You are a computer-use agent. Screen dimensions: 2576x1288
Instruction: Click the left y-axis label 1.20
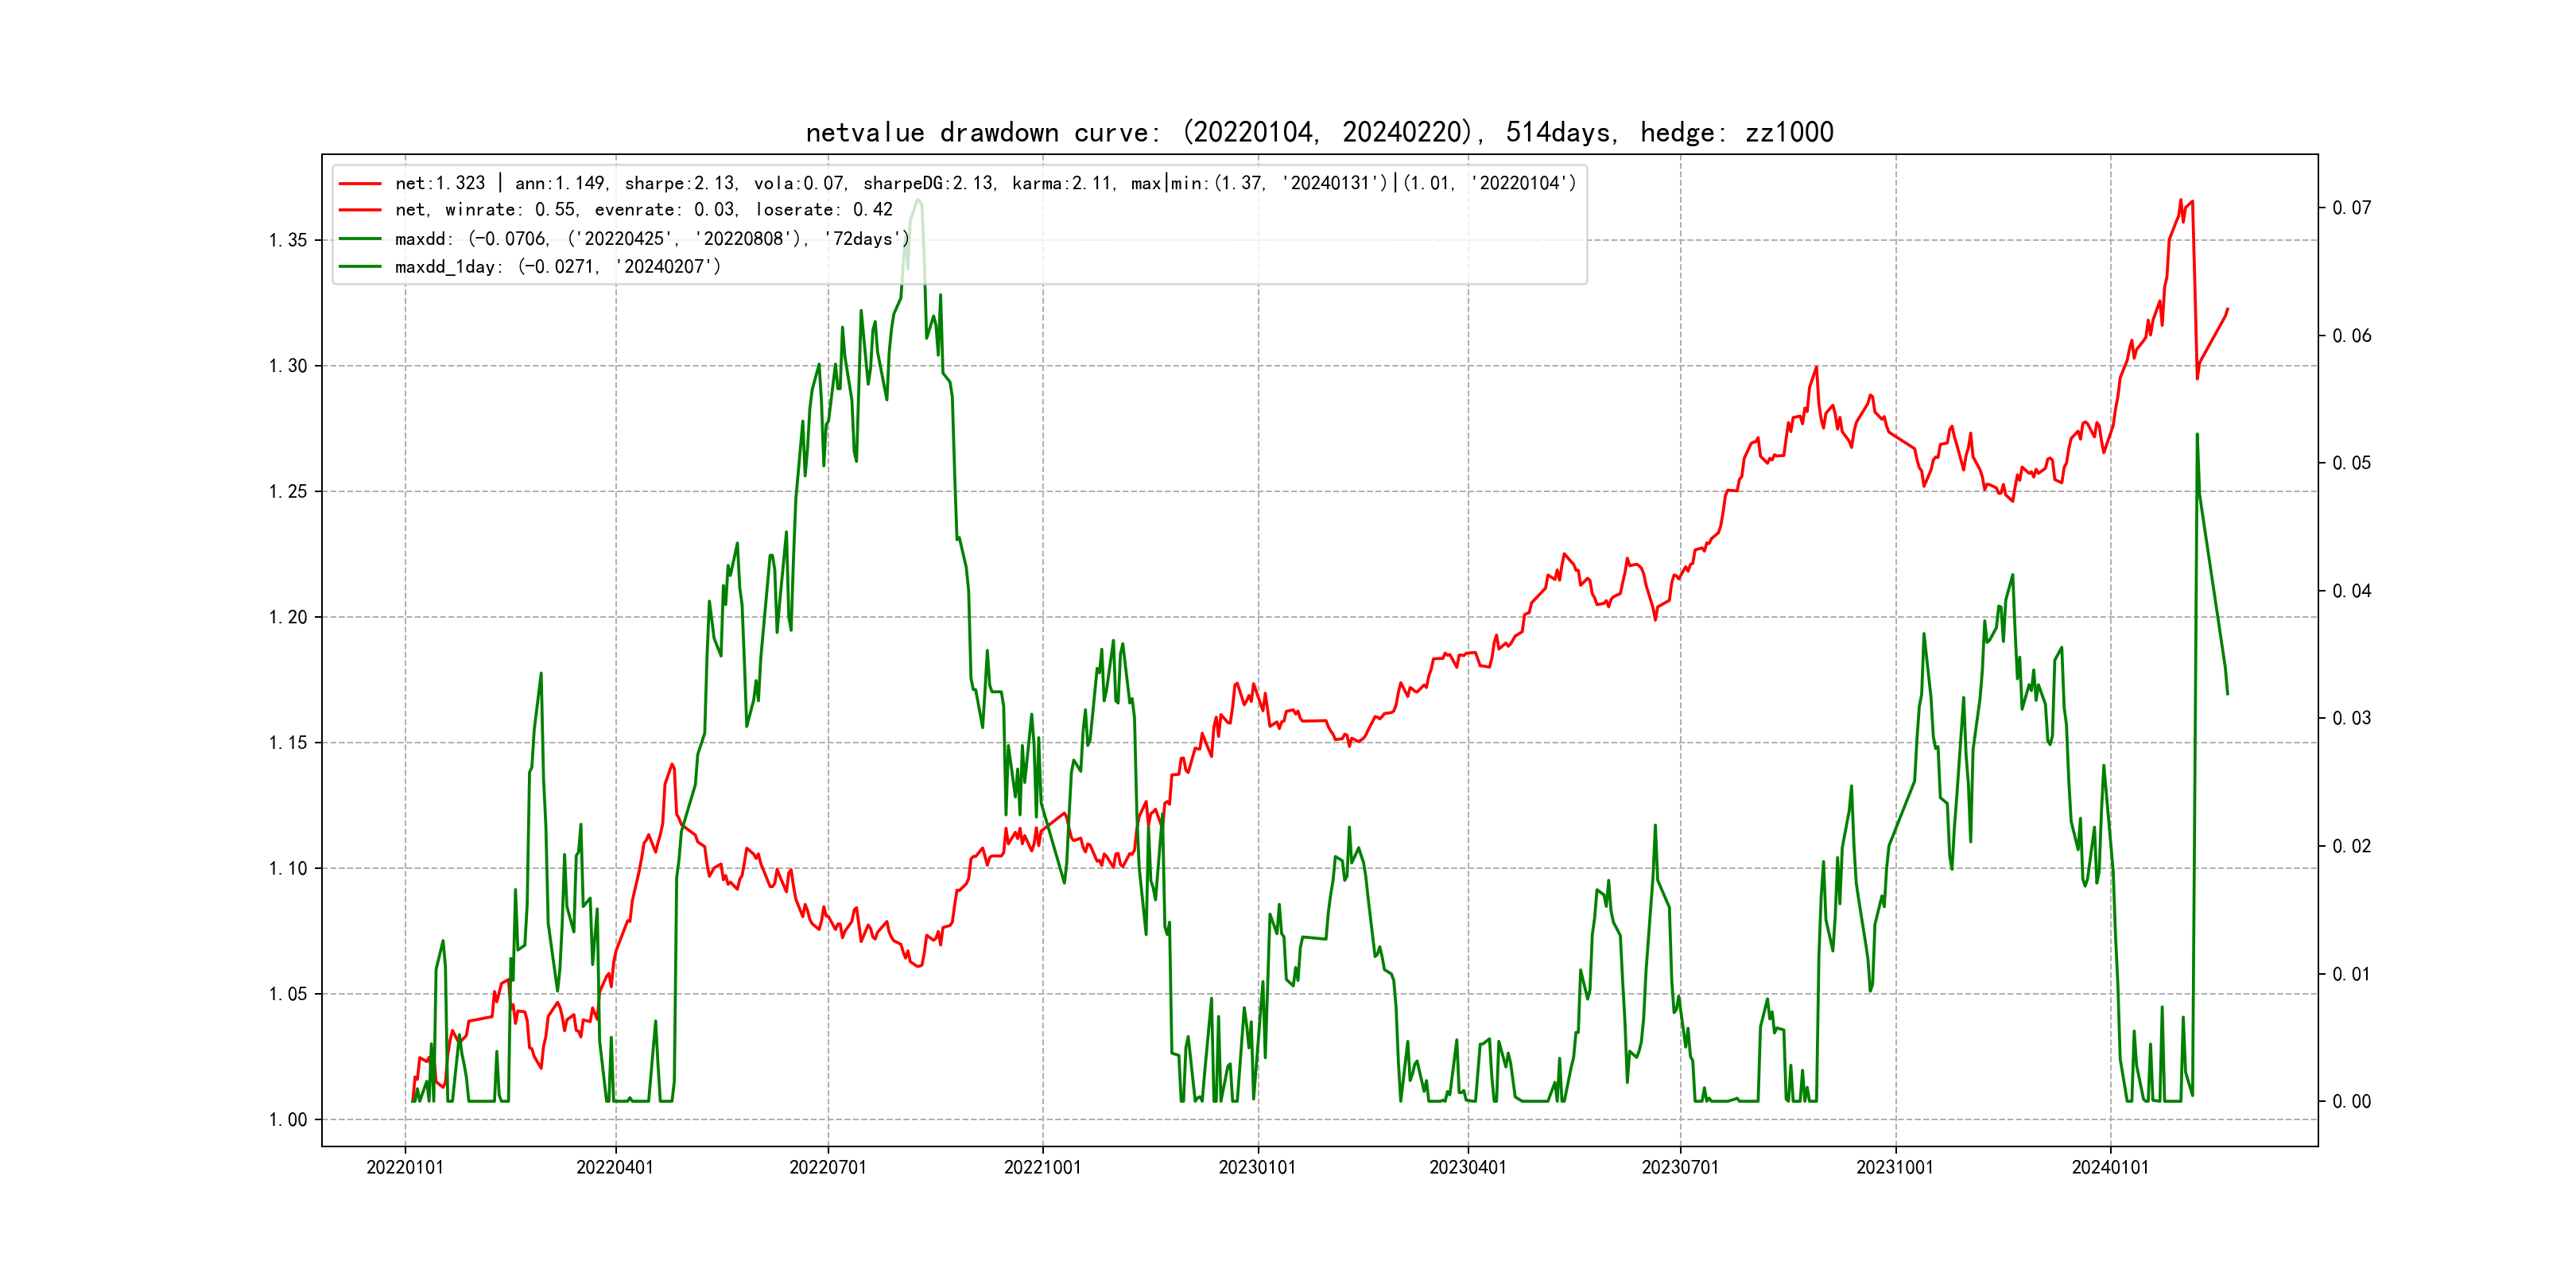tap(288, 617)
